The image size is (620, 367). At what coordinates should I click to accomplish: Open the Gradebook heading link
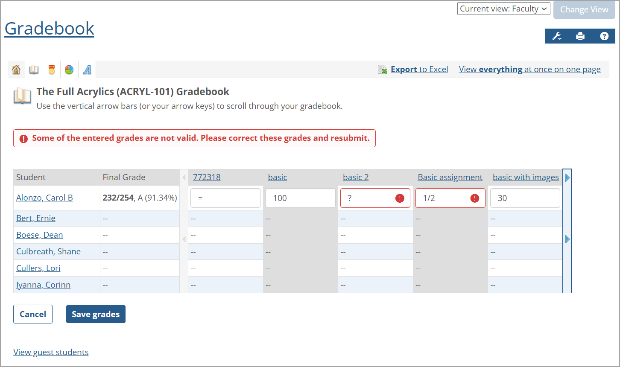[49, 29]
